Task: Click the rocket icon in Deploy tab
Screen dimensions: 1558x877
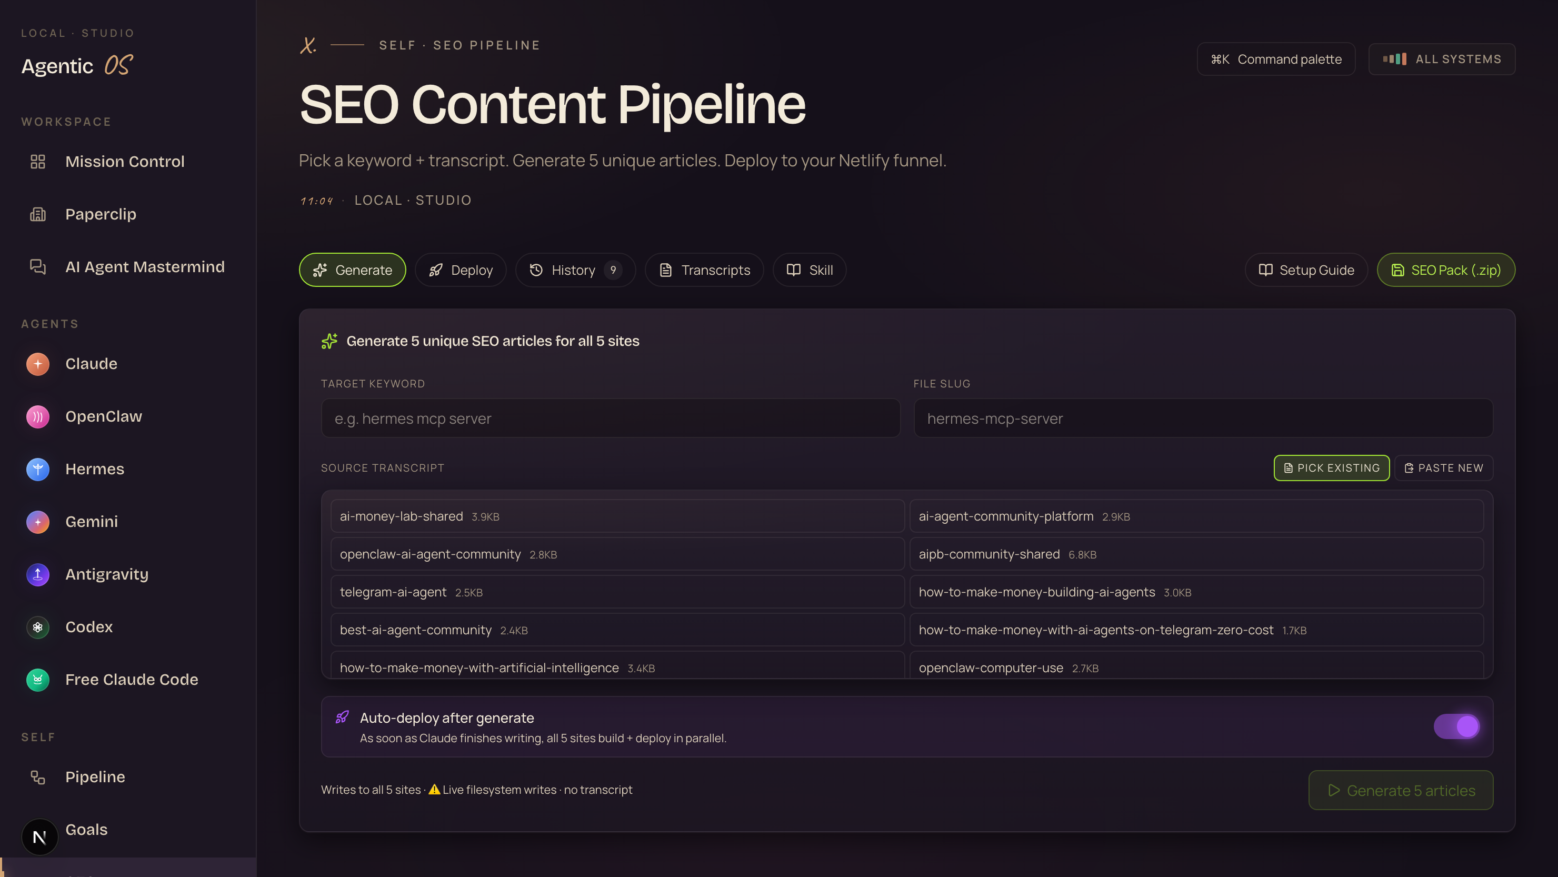Action: point(435,271)
